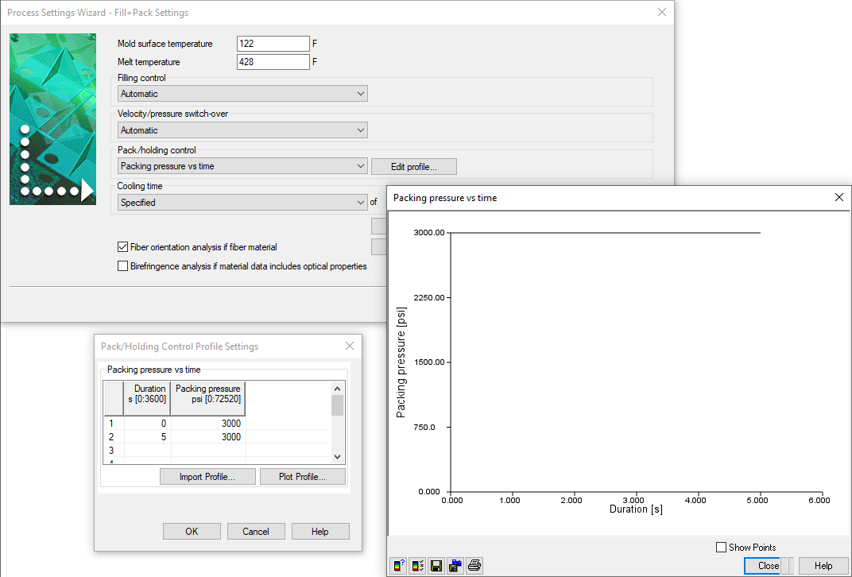Uncheck Fiber orientation analysis if fiber material
Screen dimensions: 852x577
(123, 246)
